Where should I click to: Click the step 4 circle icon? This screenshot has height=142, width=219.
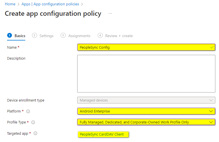coord(100,35)
